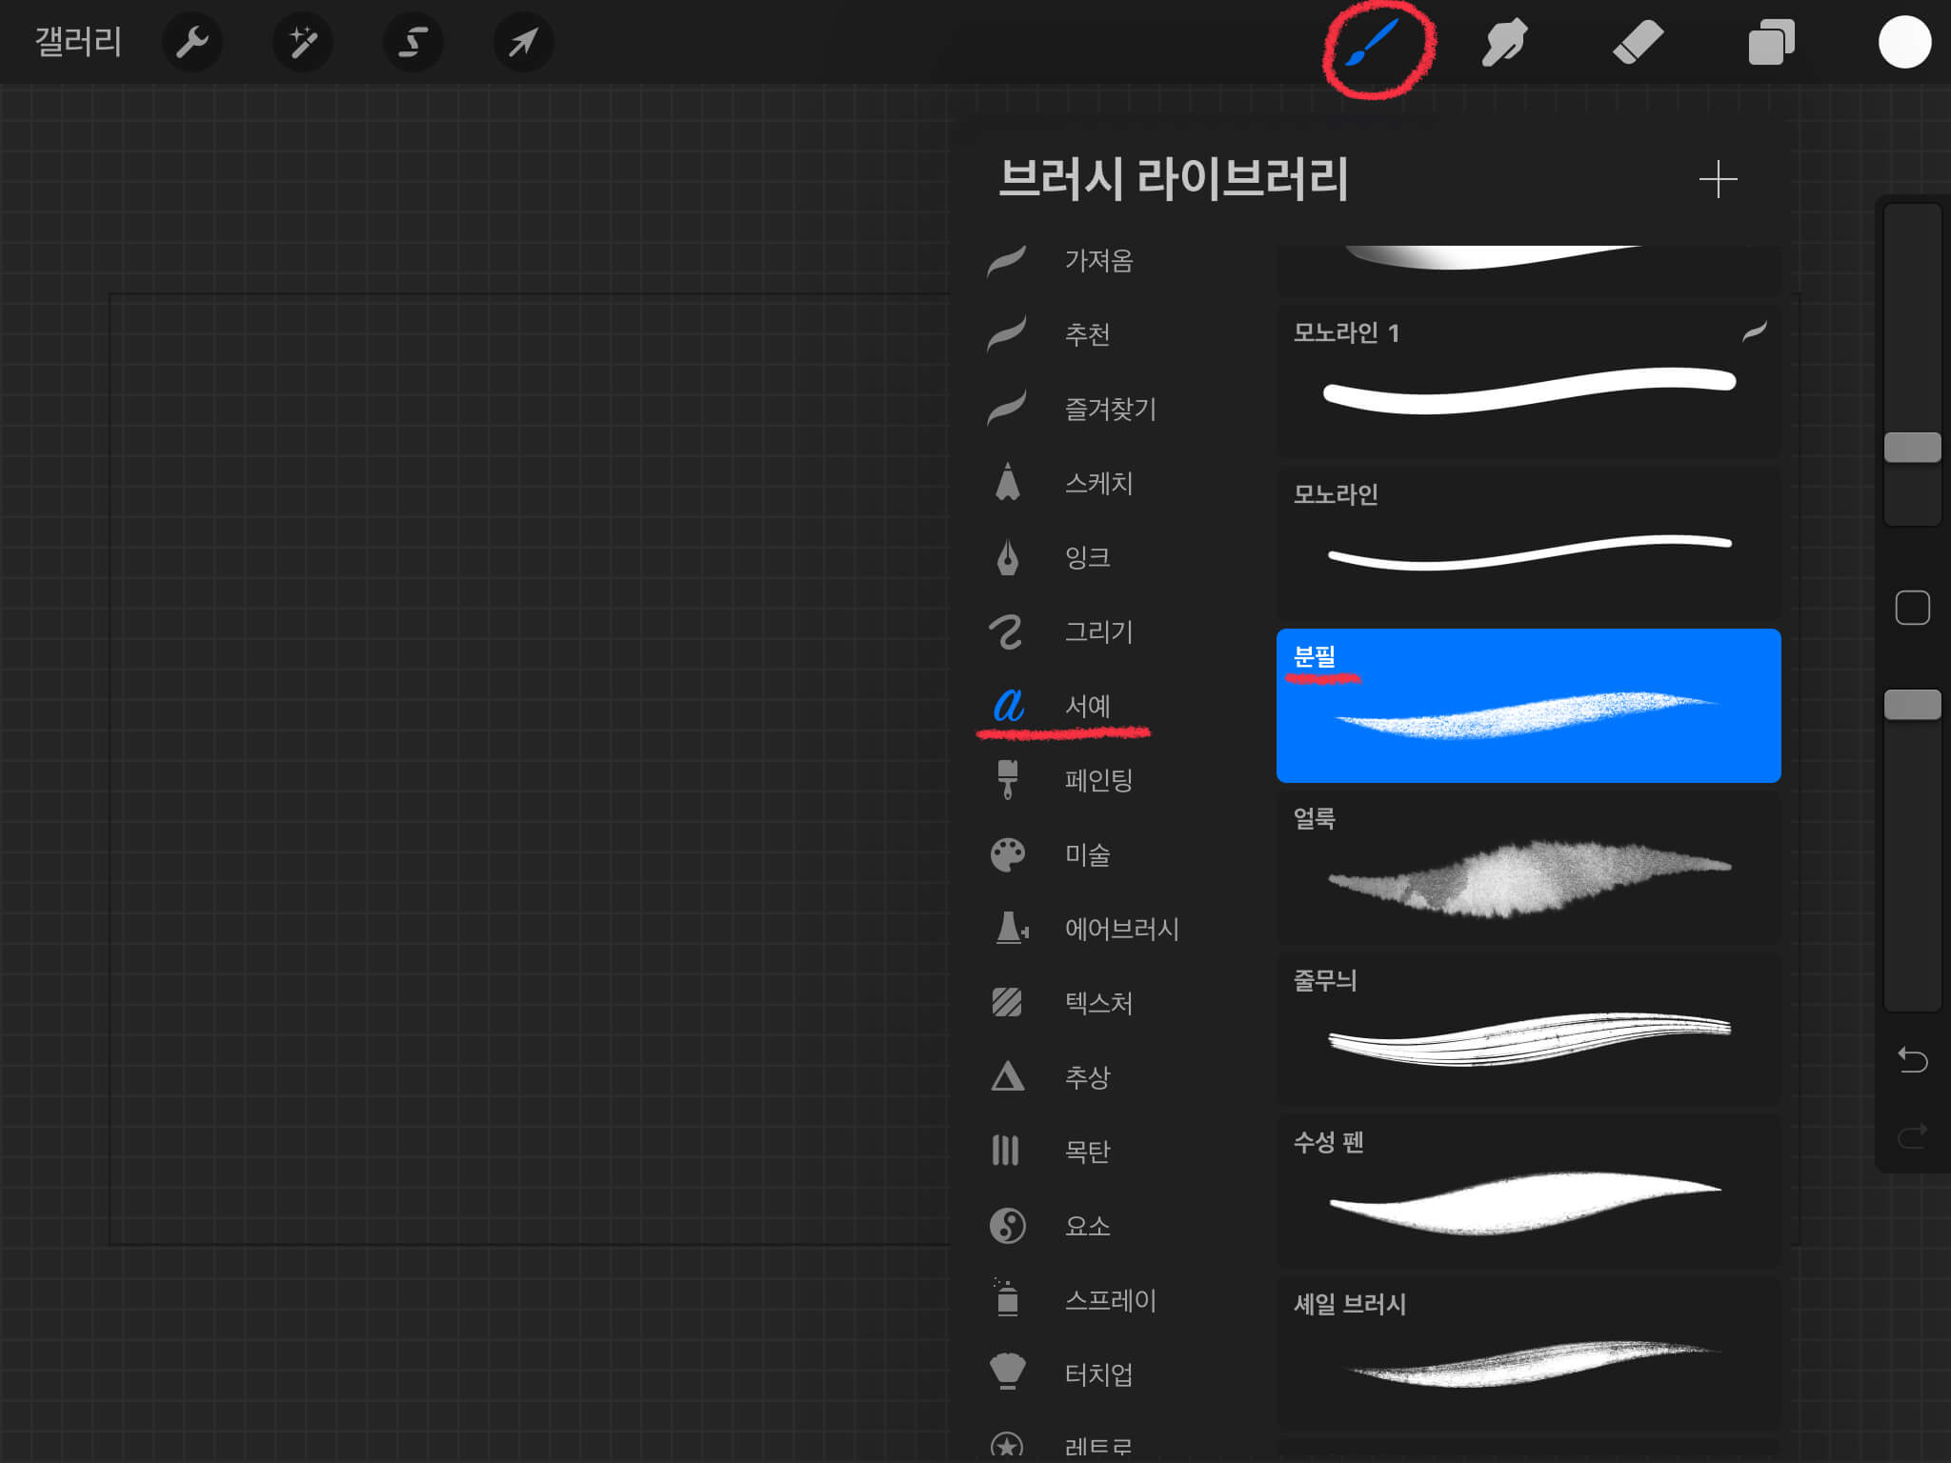1951x1463 pixels.
Task: Select the Smudge finger tool
Action: 1504,43
